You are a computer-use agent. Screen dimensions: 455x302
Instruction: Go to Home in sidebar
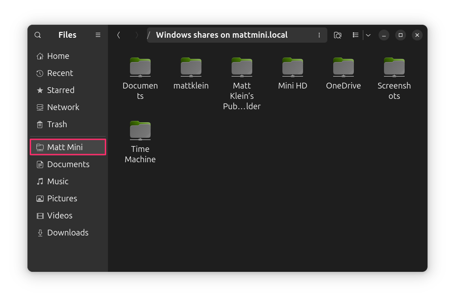pyautogui.click(x=68, y=56)
